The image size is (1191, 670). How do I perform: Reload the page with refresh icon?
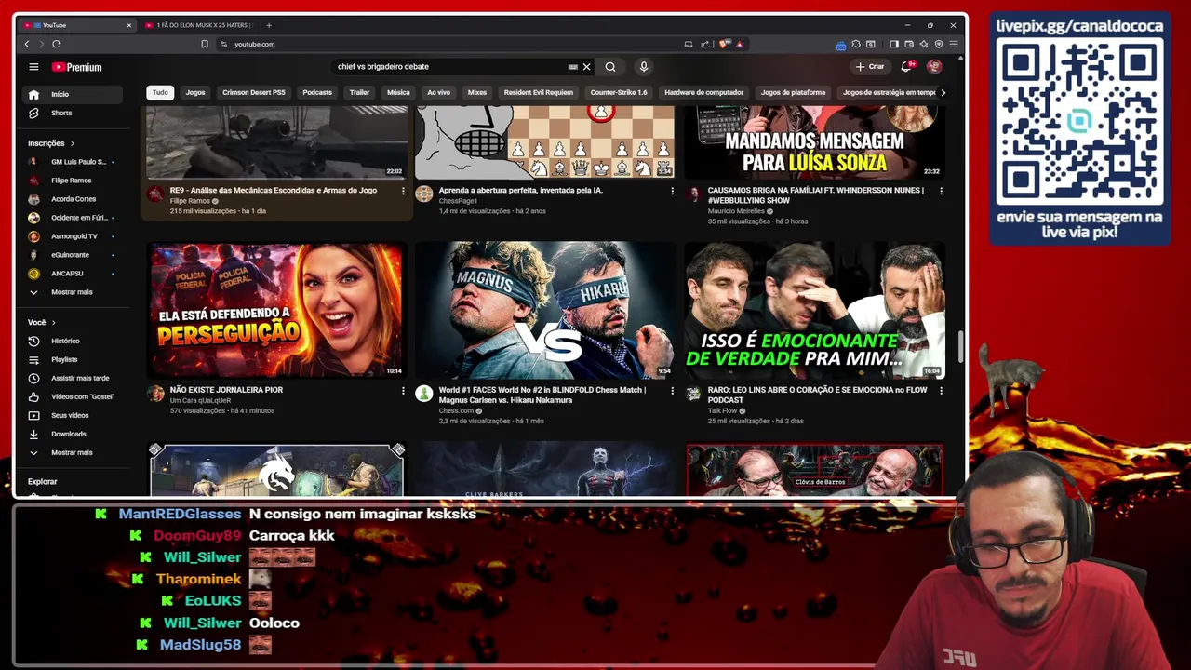(57, 44)
